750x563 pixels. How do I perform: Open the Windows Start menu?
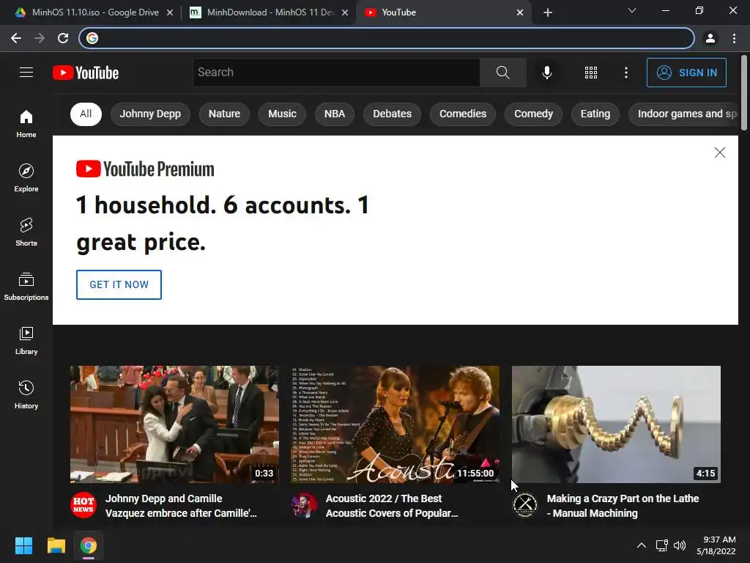pos(23,545)
